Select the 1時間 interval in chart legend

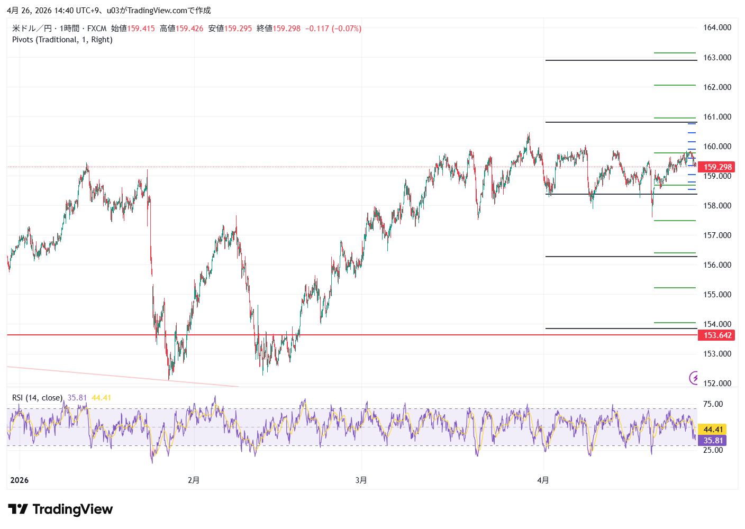coord(69,29)
